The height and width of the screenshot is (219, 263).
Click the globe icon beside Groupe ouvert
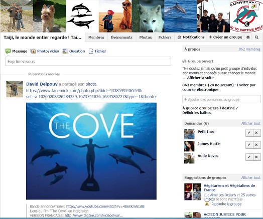(x=184, y=61)
